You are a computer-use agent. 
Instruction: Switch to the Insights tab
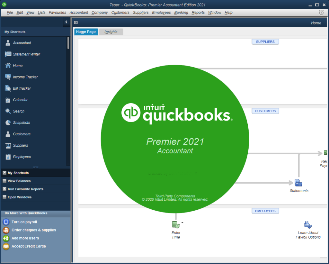(111, 32)
